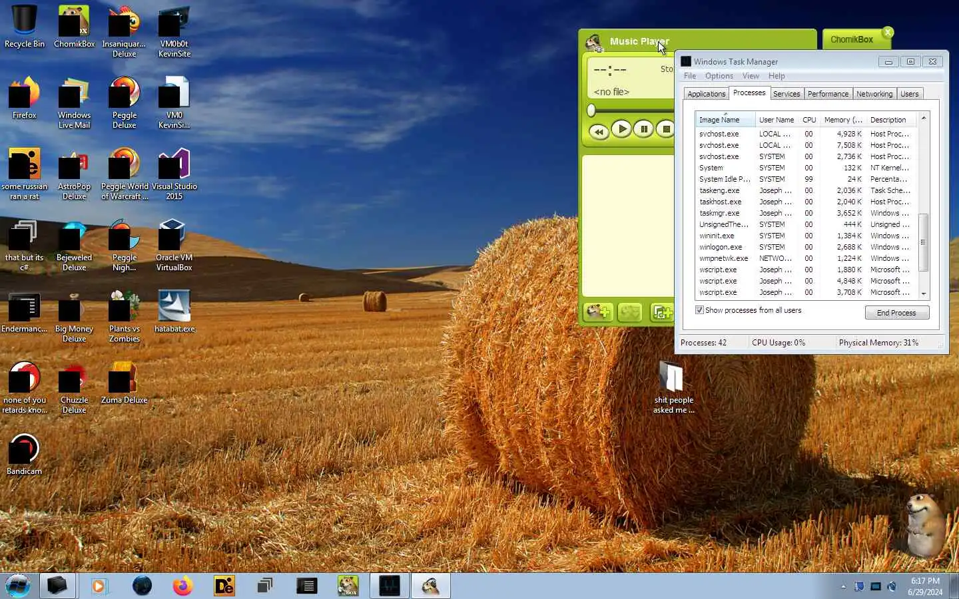959x599 pixels.
Task: Sort by the User Name column header
Action: [x=777, y=120]
